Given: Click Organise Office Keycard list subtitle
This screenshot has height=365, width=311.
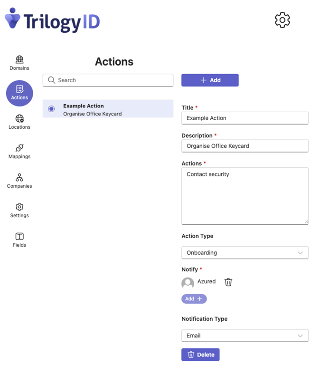Looking at the screenshot, I should tap(92, 114).
